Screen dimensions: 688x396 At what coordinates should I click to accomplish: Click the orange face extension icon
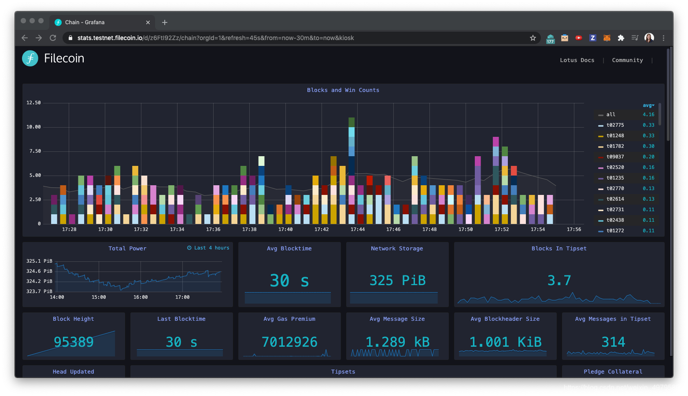565,38
